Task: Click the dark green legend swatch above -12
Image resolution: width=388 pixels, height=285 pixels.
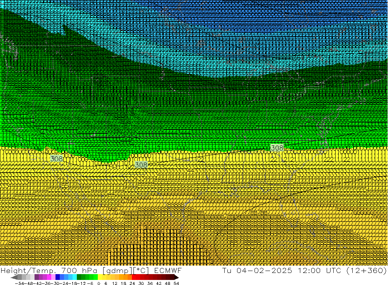Action: pyautogui.click(x=79, y=277)
